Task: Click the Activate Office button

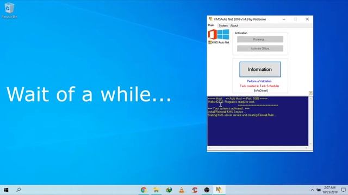Action: click(x=260, y=48)
